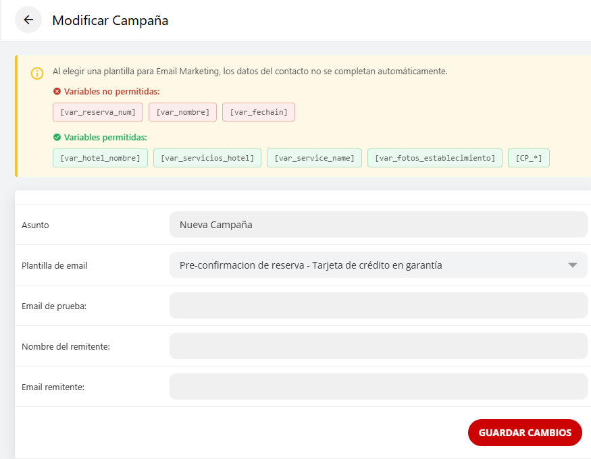This screenshot has width=591, height=459.
Task: Select the [var_reserva_num] variable chip
Action: click(97, 112)
